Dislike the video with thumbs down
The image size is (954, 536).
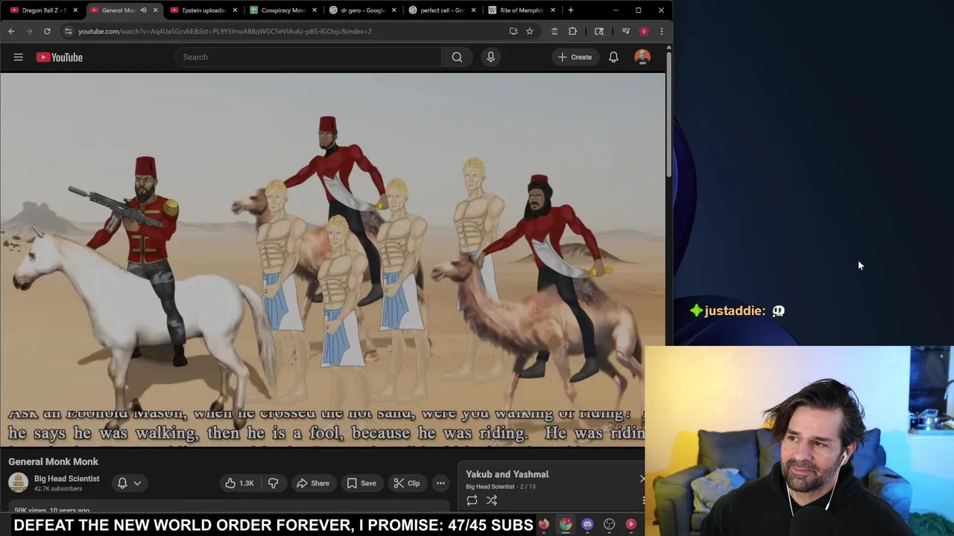point(274,483)
